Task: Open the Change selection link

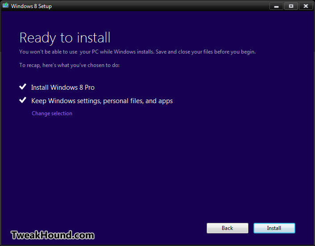Action: click(x=52, y=113)
